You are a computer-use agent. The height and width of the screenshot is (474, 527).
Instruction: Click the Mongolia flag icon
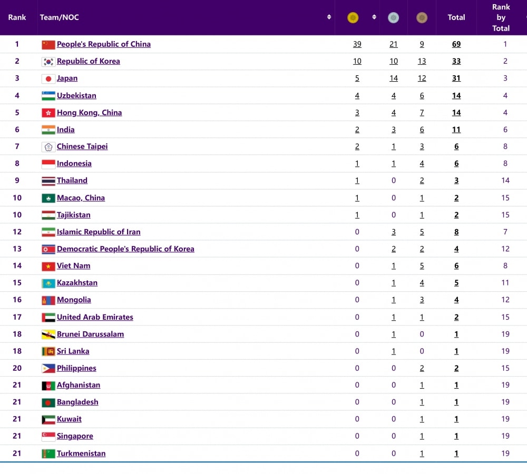48,300
